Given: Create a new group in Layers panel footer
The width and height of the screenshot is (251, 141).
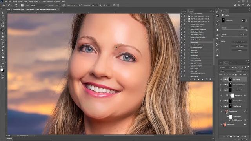Looking at the screenshot, I should tap(238, 136).
